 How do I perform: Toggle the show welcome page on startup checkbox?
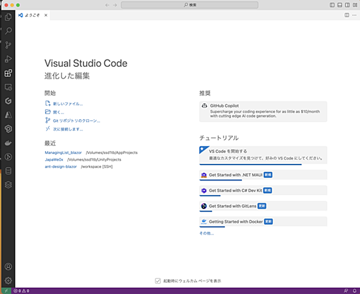(158, 280)
